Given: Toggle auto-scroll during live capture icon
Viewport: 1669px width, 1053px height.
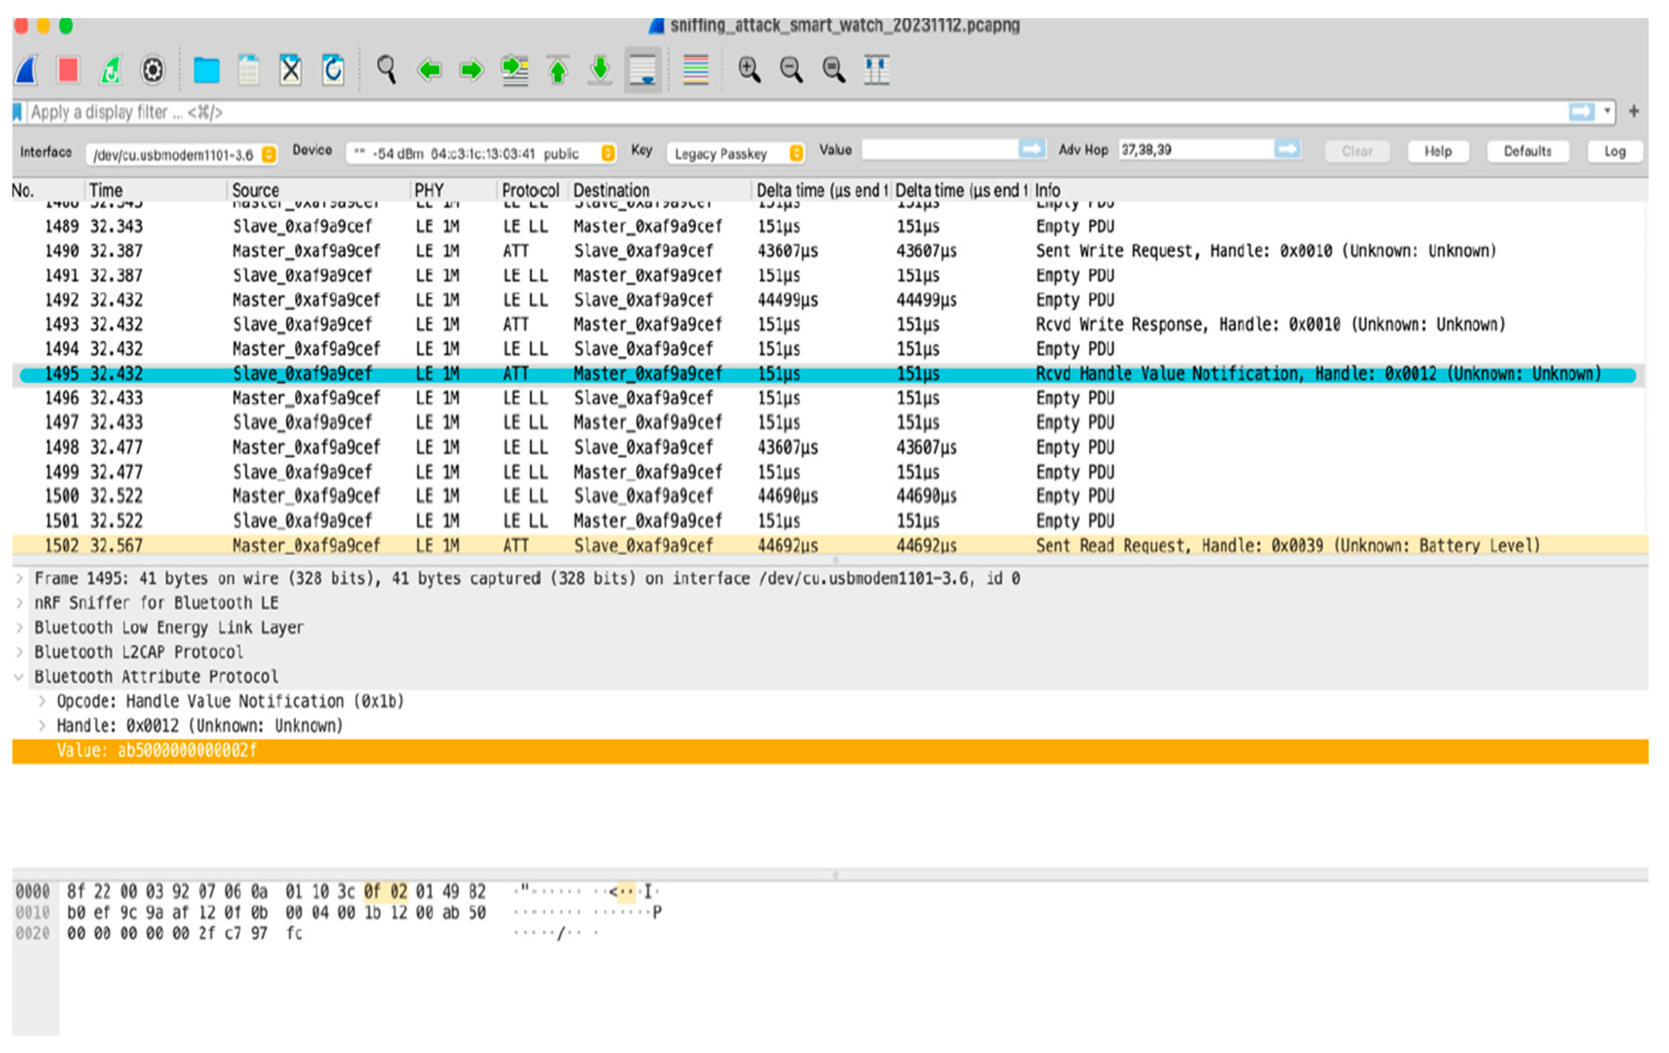Looking at the screenshot, I should [643, 70].
